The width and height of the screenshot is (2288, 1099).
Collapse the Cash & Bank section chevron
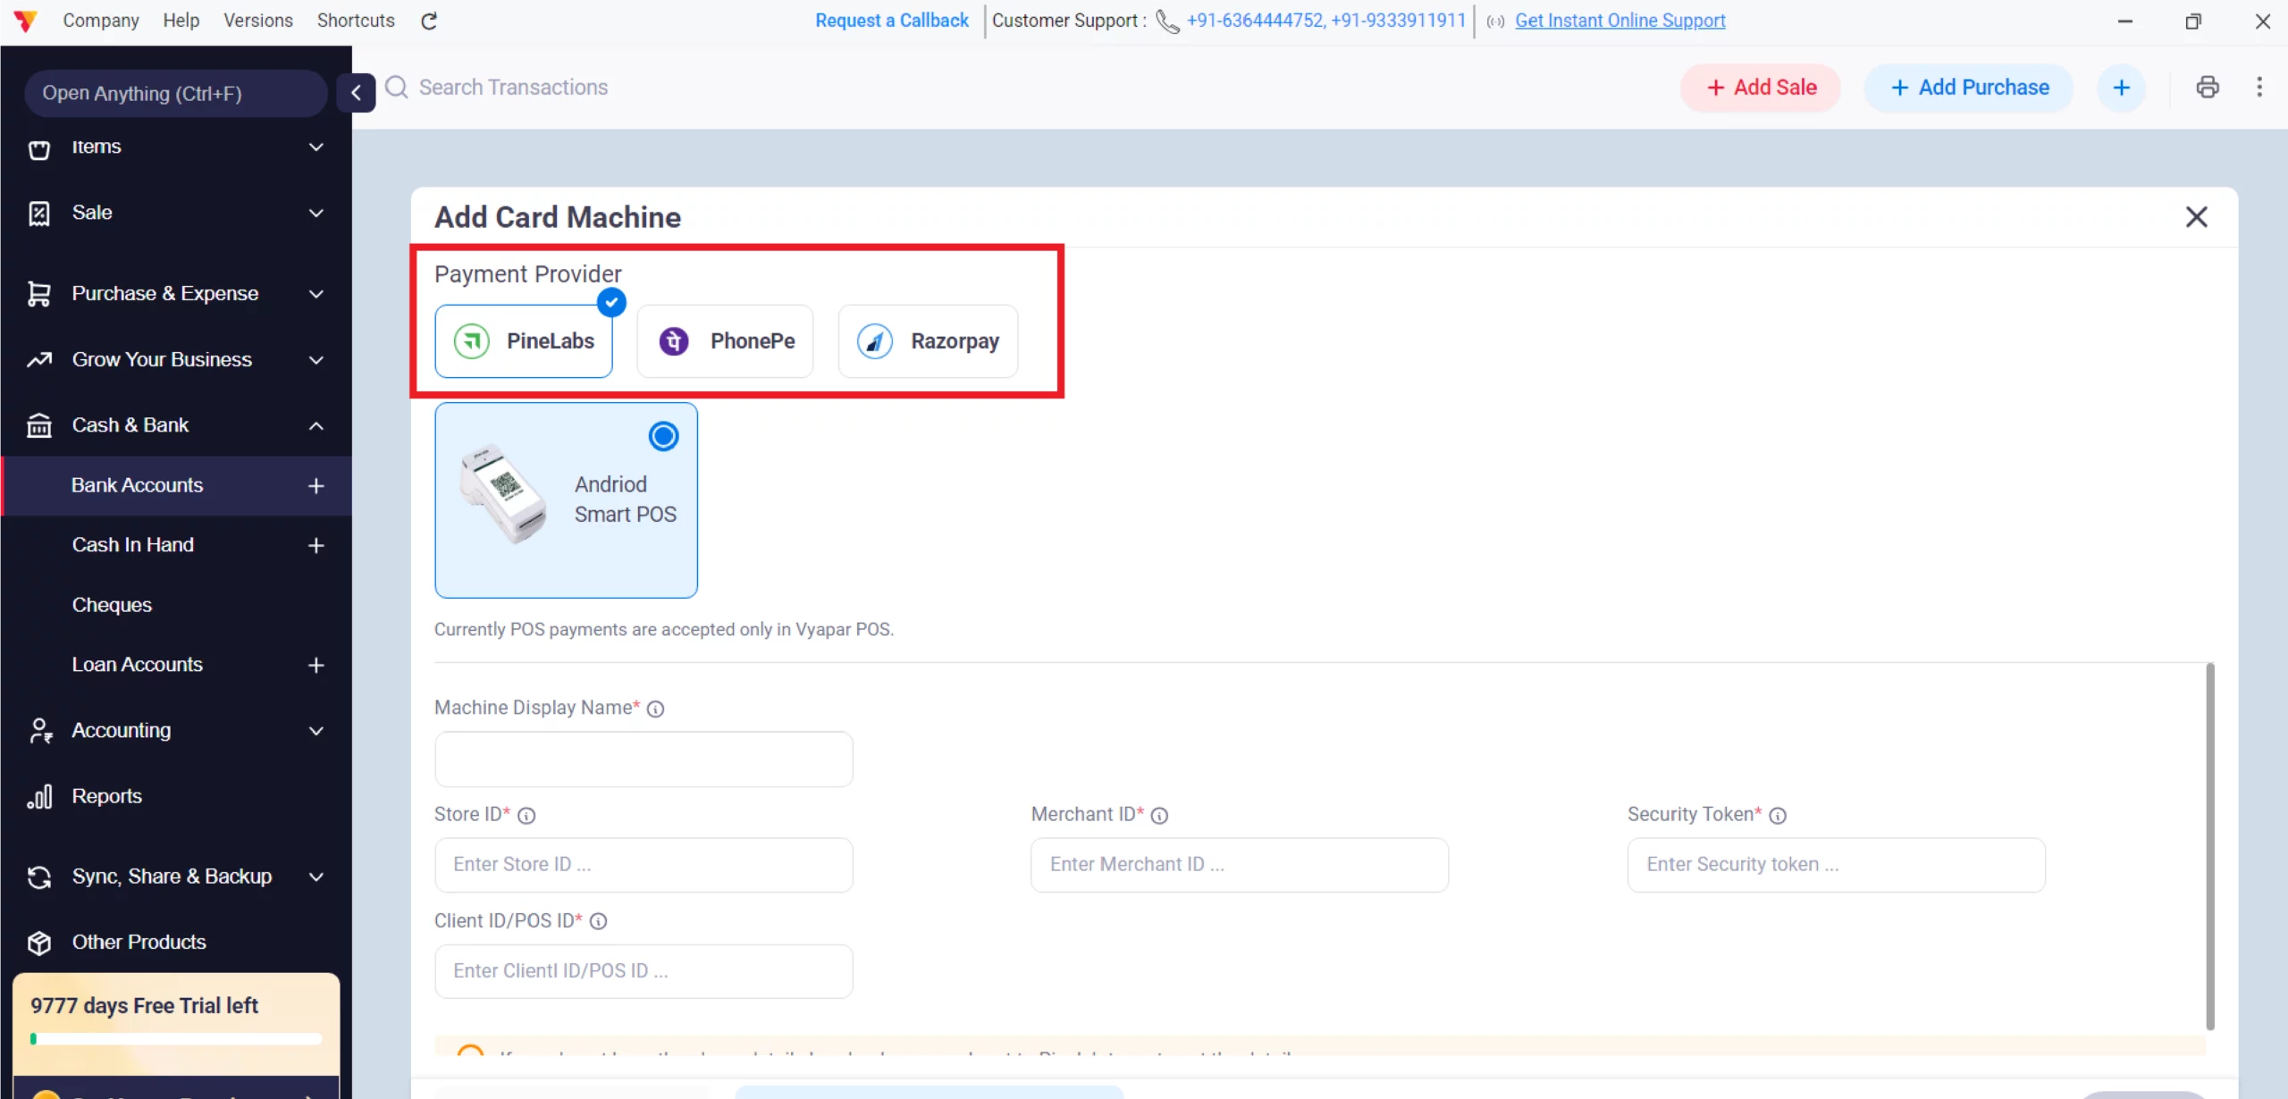[315, 425]
